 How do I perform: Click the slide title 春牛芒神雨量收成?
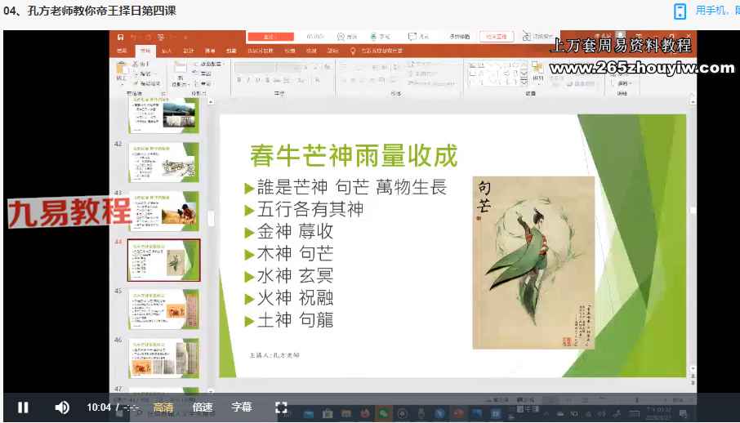pos(354,156)
